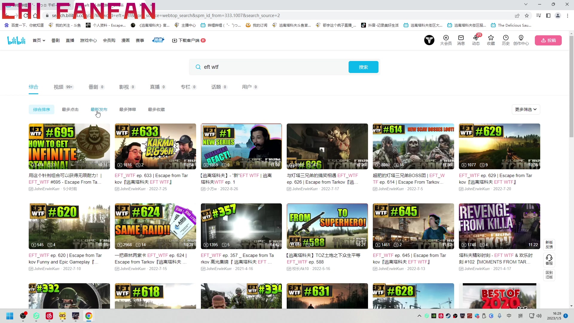Screen dimensions: 574x323
Task: Sort results by 最多弹幕
Action: pyautogui.click(x=128, y=109)
